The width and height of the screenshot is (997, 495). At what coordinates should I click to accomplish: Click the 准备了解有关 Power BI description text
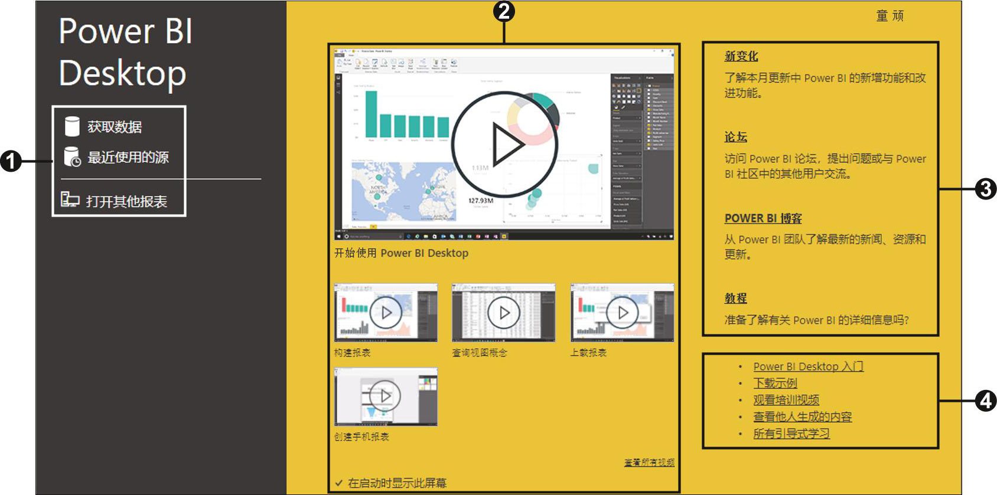click(x=817, y=320)
